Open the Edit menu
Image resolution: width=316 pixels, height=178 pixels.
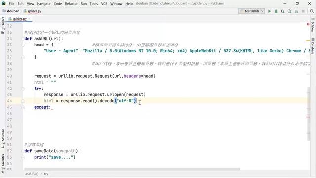pos(20,3)
